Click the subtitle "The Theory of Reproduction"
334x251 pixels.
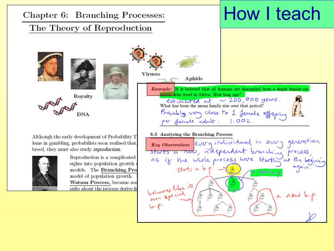(91, 28)
